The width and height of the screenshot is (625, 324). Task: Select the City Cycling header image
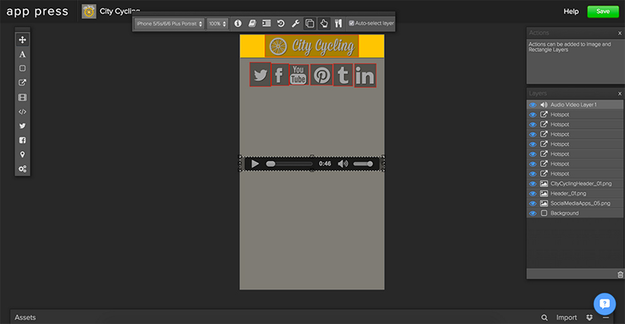click(312, 46)
